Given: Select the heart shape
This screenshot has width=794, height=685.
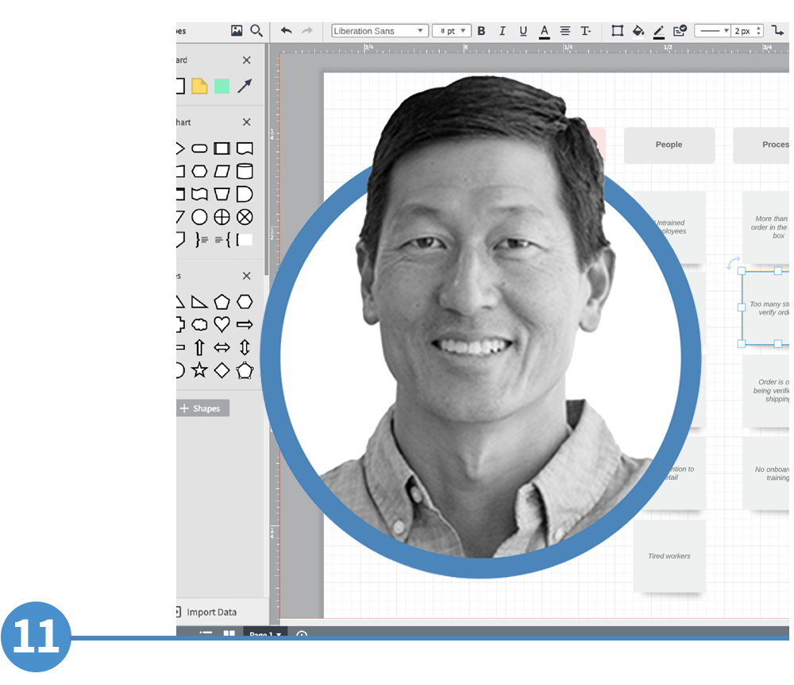Looking at the screenshot, I should pyautogui.click(x=222, y=324).
